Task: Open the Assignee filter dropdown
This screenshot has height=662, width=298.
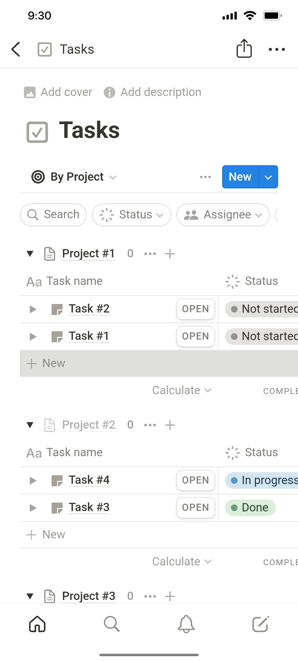Action: click(223, 215)
